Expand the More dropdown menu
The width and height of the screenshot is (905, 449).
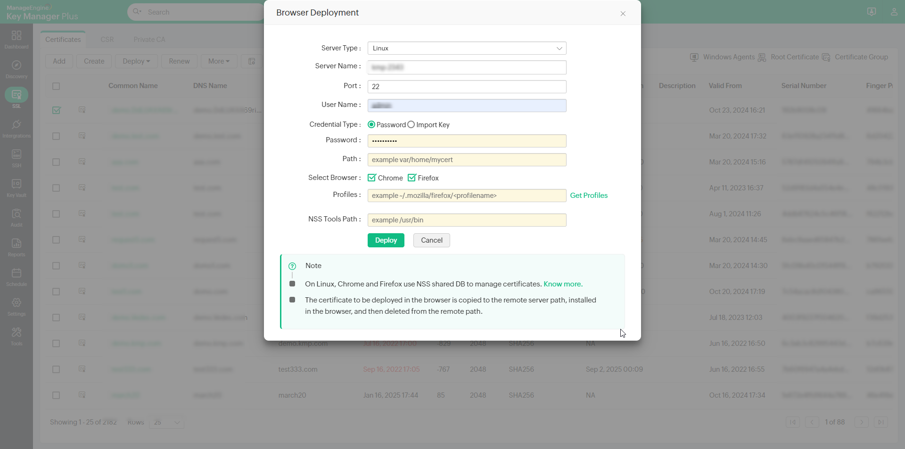(x=219, y=61)
